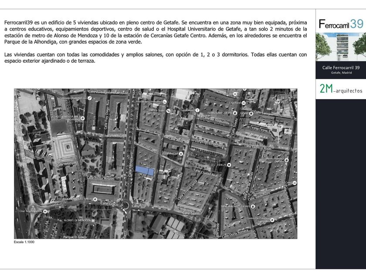This screenshot has height=274, width=366.
Task: Click the 'Calle Greco' street label
Action: click(x=109, y=204)
